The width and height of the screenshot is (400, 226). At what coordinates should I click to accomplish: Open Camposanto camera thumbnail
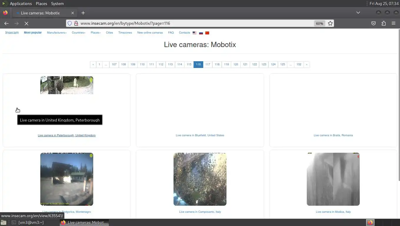coord(200,179)
